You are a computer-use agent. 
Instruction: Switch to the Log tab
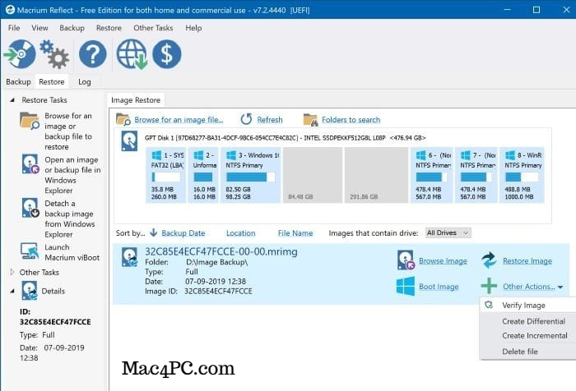tap(85, 81)
